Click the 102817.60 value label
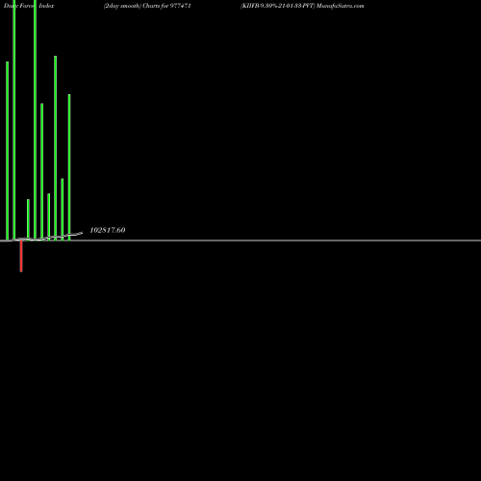This screenshot has width=481, height=481. click(108, 230)
